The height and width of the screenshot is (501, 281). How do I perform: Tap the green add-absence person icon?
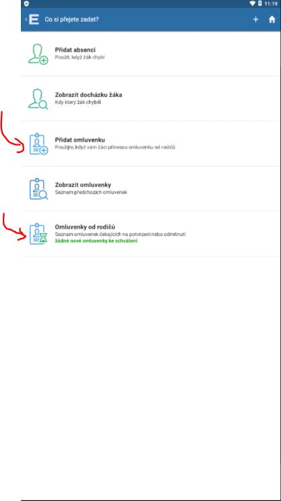[x=38, y=54]
